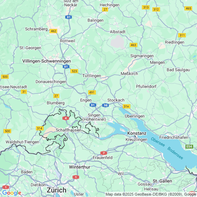Click the A81 highway shield near Sulz am Neckar
197x197 pixels.
point(68,17)
